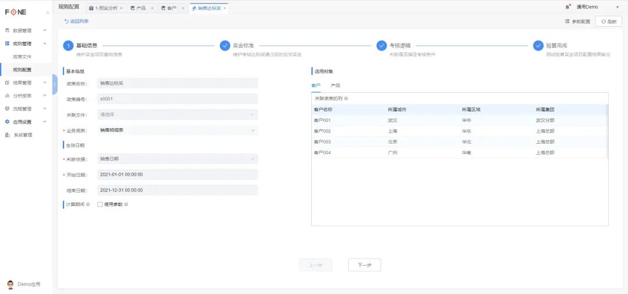Open the 业务底表 dropdown
The image size is (628, 294).
tap(177, 130)
